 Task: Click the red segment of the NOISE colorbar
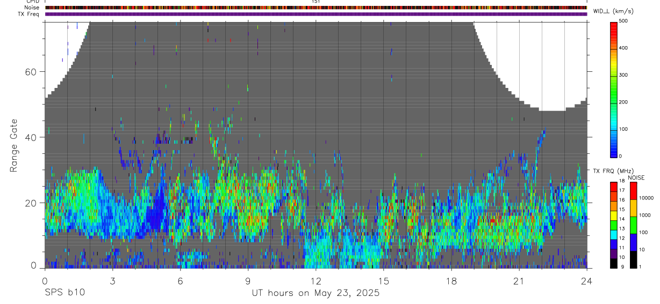pos(633,191)
